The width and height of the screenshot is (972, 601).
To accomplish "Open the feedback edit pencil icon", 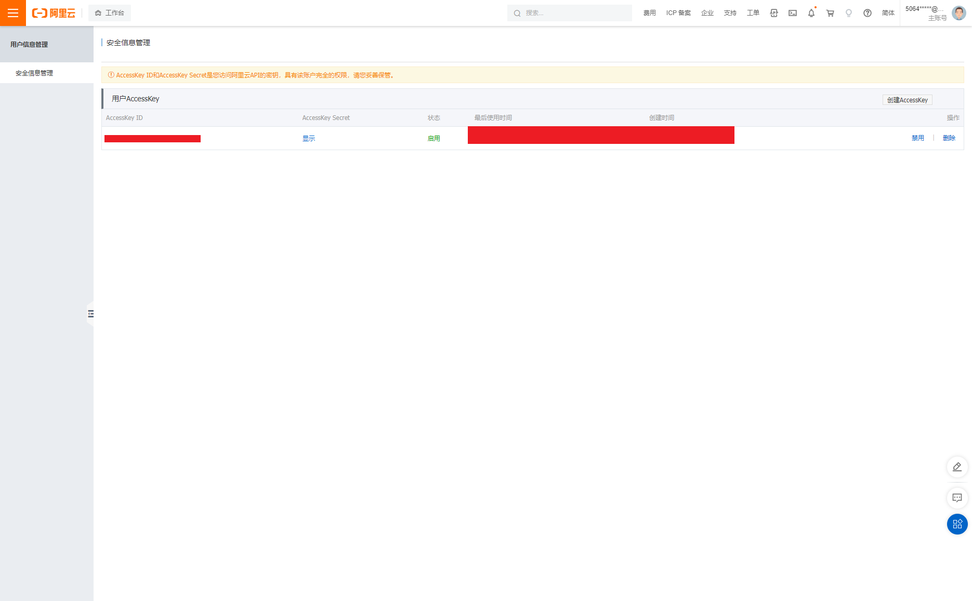I will pyautogui.click(x=957, y=467).
